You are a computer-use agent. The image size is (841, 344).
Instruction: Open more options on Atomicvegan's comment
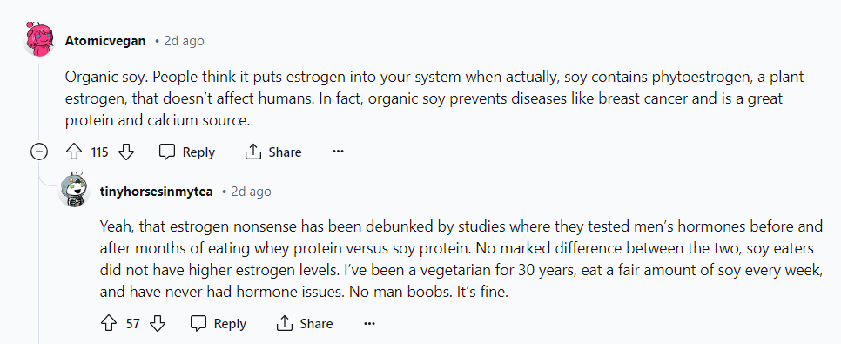(x=338, y=152)
